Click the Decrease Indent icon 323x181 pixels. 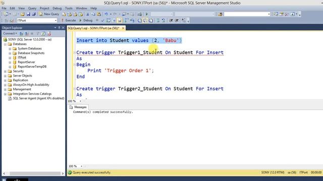(x=171, y=20)
